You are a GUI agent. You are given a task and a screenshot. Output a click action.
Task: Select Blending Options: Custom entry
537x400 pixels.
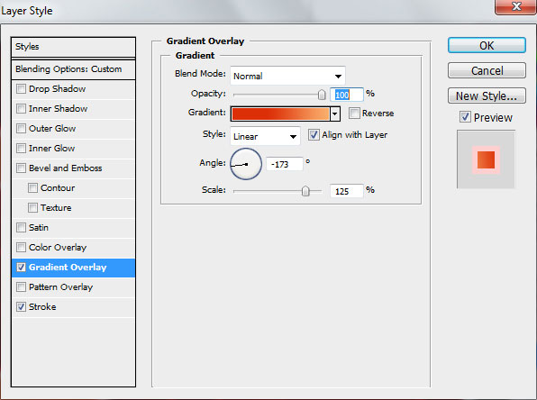(73, 69)
